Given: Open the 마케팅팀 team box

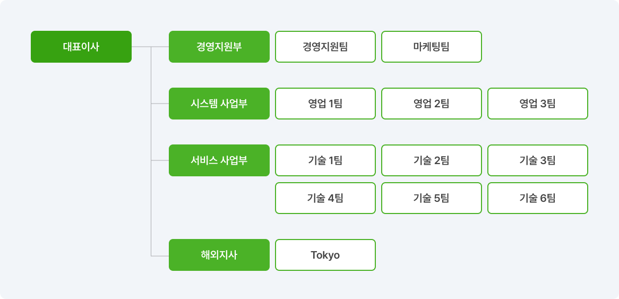Looking at the screenshot, I should (432, 47).
